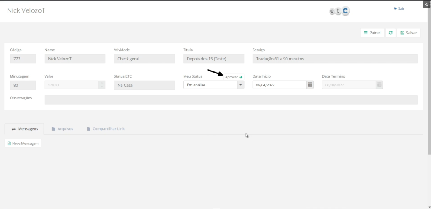
Task: Click the top-right corner send arrow icon
Action: [426, 4]
